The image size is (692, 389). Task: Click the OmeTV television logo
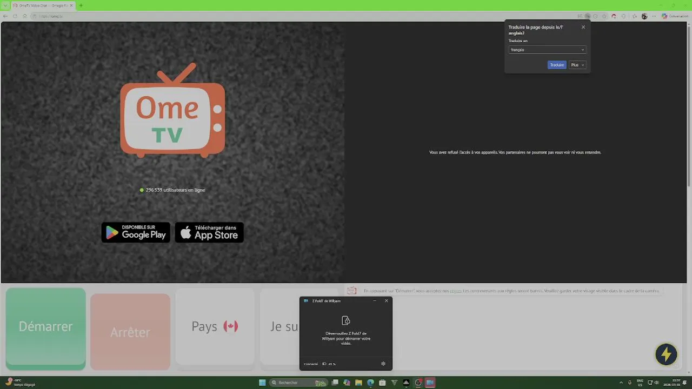[x=172, y=110]
